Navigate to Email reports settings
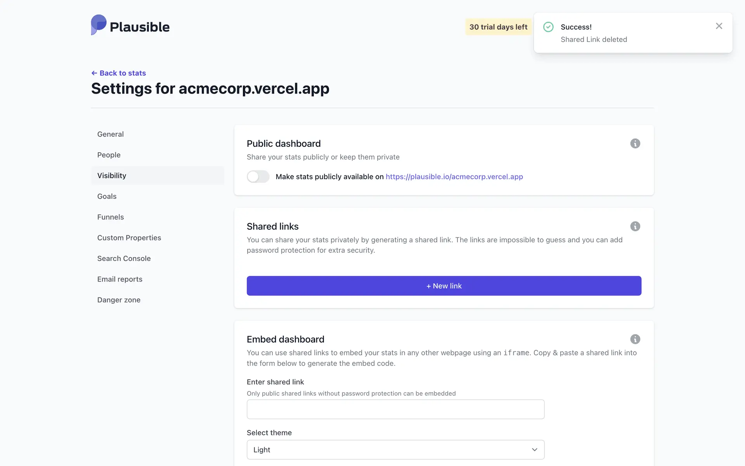 point(120,279)
